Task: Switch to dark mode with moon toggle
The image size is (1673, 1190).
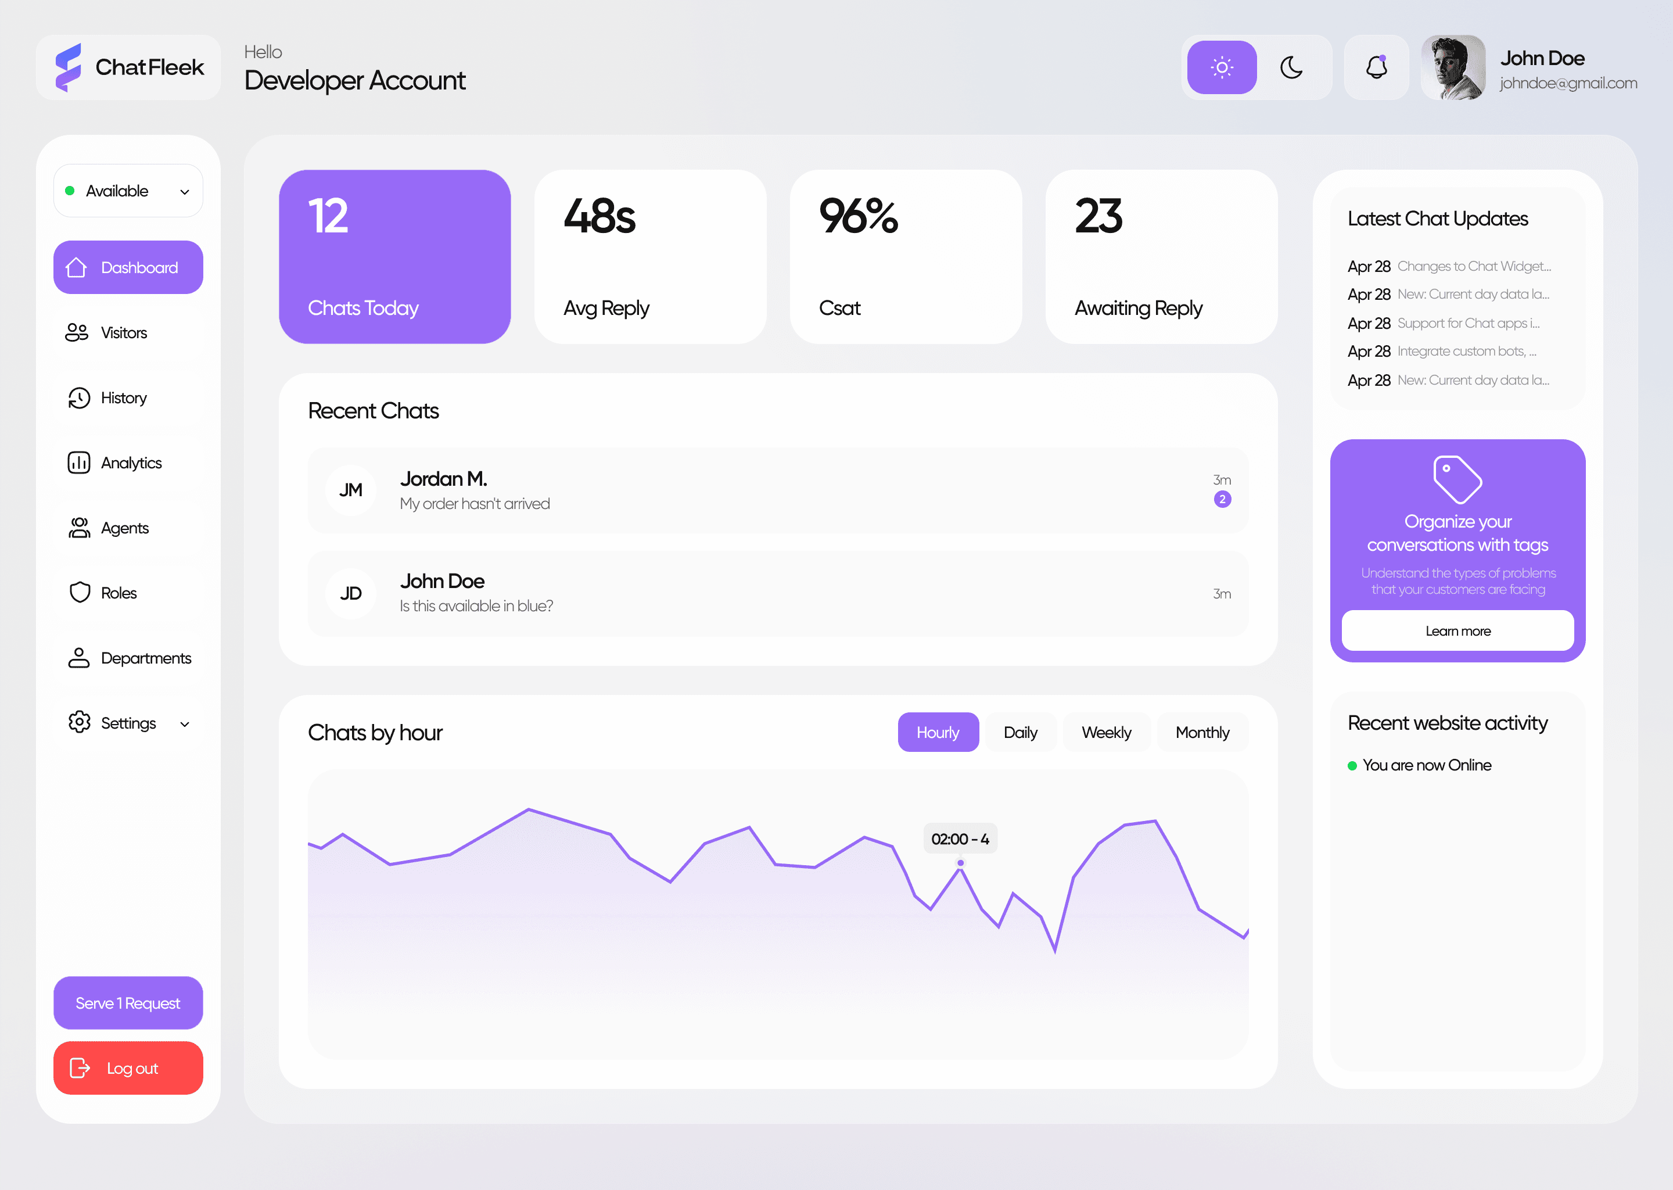Action: (1291, 67)
